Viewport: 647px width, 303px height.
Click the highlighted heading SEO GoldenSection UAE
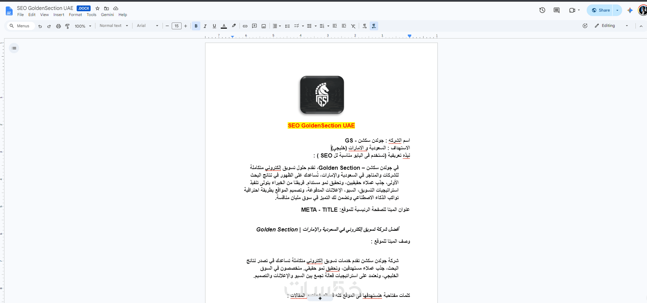click(321, 125)
